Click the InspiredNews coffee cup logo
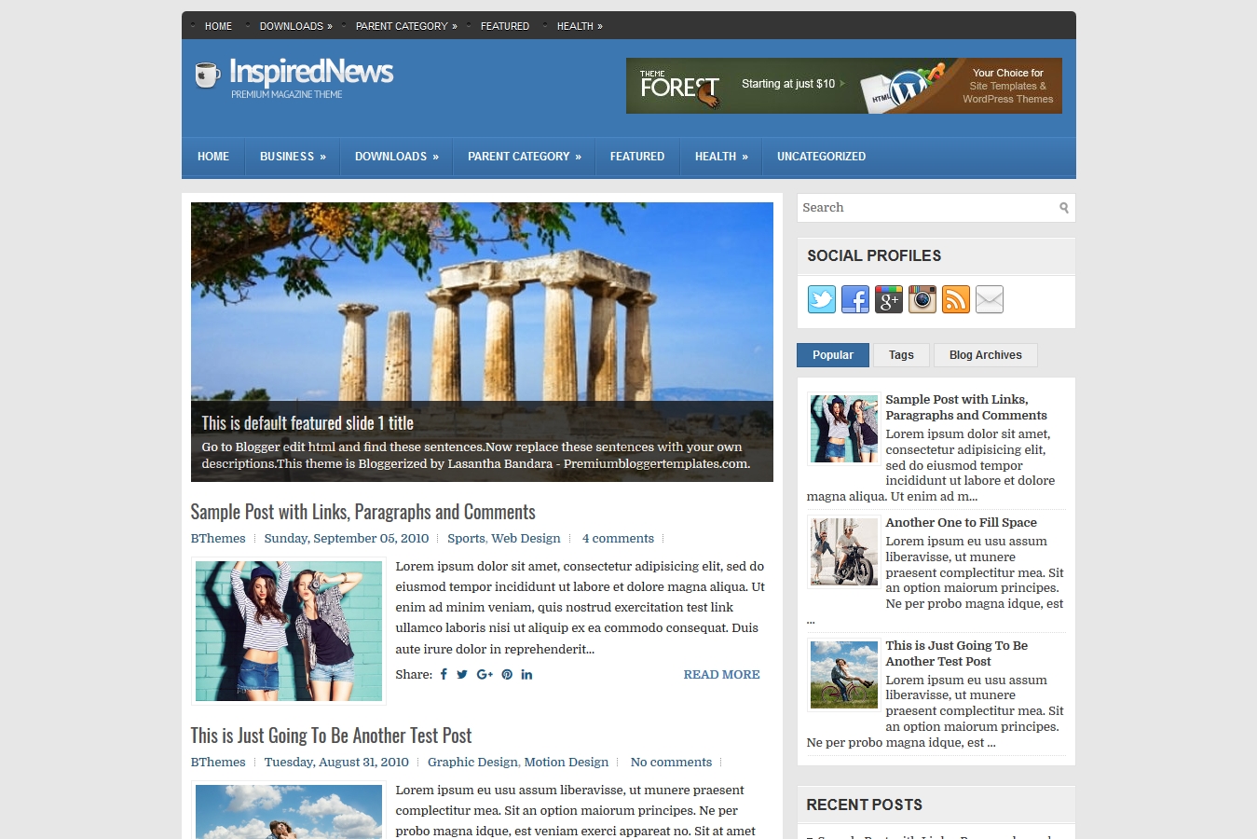 [207, 75]
